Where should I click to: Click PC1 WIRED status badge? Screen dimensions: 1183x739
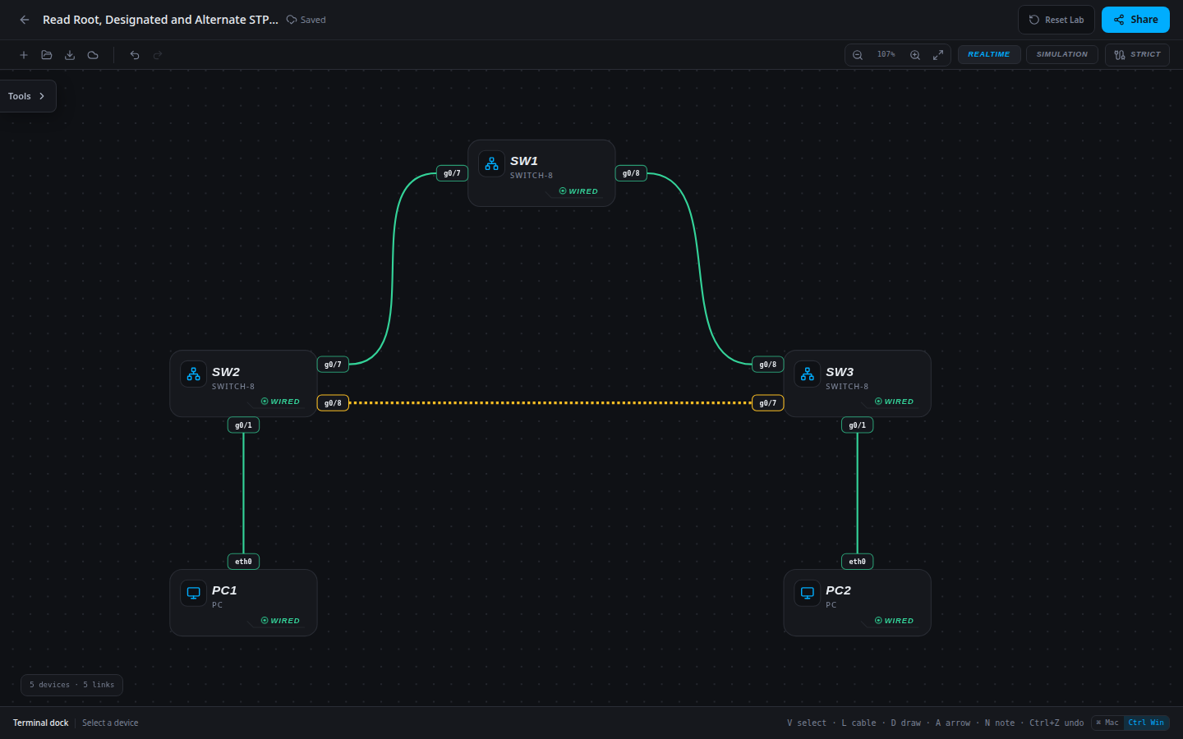[280, 621]
